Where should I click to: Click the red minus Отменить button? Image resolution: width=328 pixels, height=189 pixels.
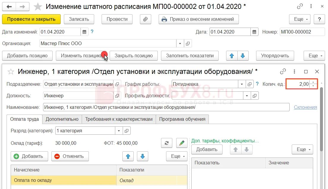(x=70, y=156)
